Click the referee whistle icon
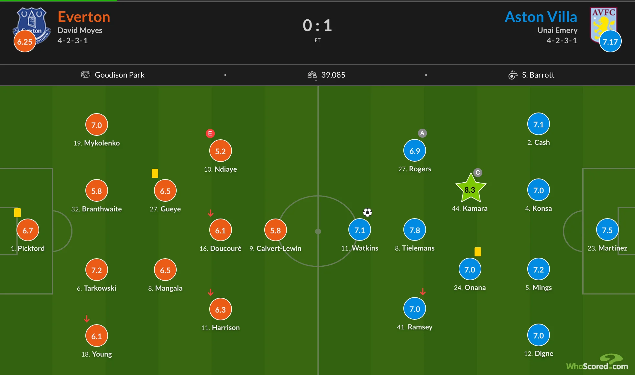The height and width of the screenshot is (375, 635). tap(513, 75)
